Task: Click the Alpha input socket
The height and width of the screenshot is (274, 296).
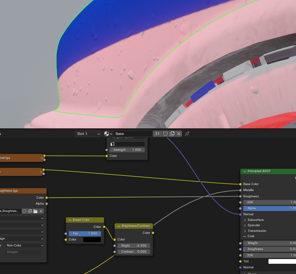Action: point(240,208)
